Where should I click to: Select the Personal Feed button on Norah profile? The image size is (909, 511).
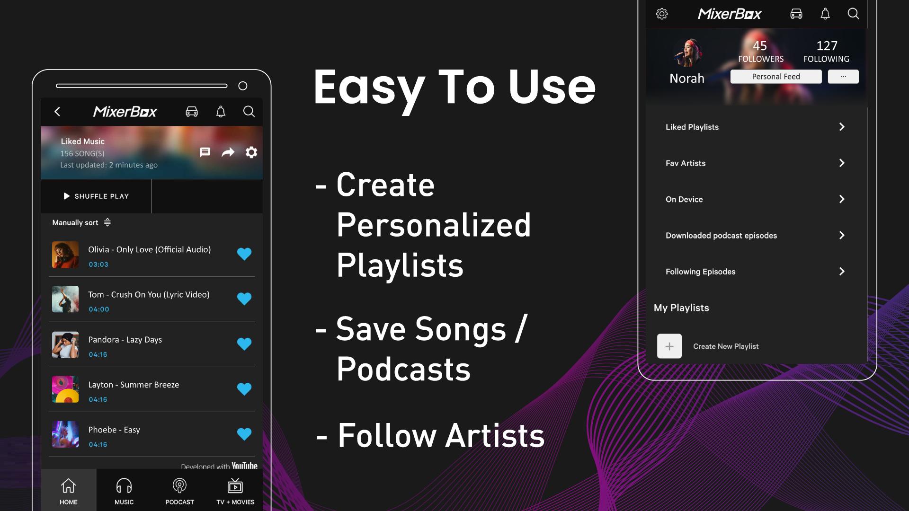(776, 76)
